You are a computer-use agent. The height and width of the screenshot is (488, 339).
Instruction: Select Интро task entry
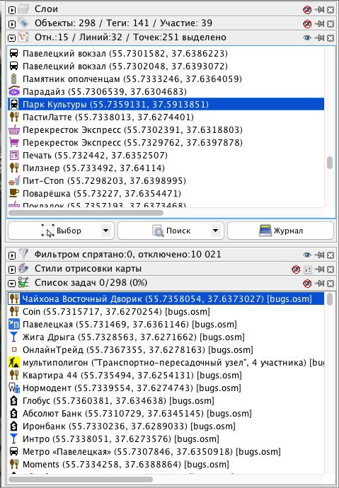(166, 439)
